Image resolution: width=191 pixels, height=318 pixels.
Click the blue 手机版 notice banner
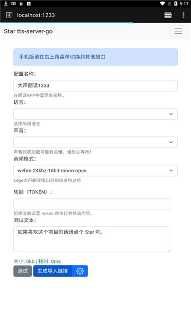point(95,57)
